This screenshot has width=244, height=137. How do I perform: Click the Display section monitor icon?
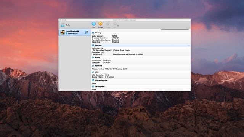[x=93, y=33]
